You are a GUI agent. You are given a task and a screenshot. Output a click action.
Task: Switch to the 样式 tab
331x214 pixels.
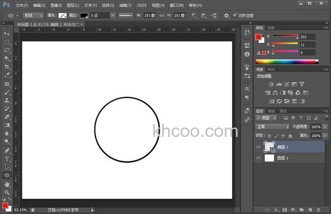point(271,69)
